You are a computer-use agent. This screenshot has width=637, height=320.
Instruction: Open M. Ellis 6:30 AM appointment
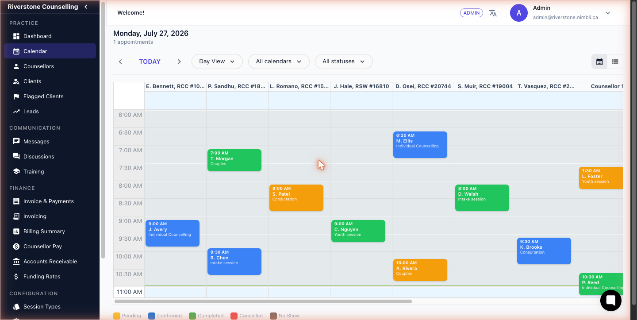(420, 145)
